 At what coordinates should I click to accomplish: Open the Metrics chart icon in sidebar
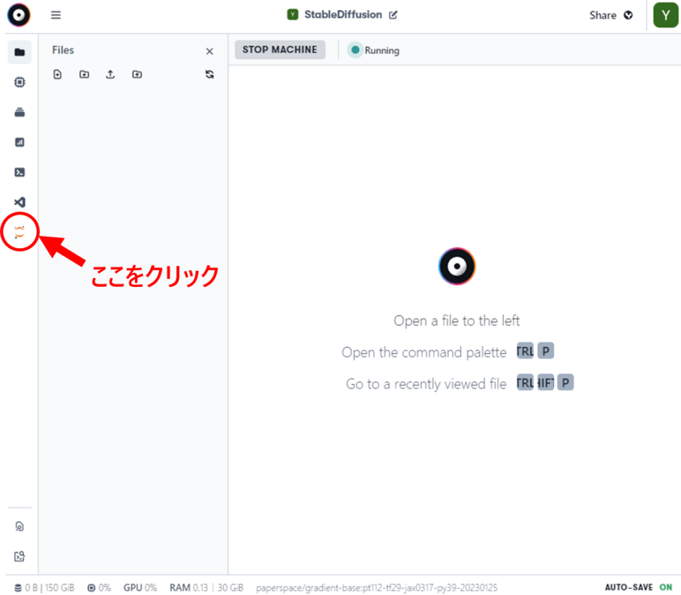click(x=20, y=142)
